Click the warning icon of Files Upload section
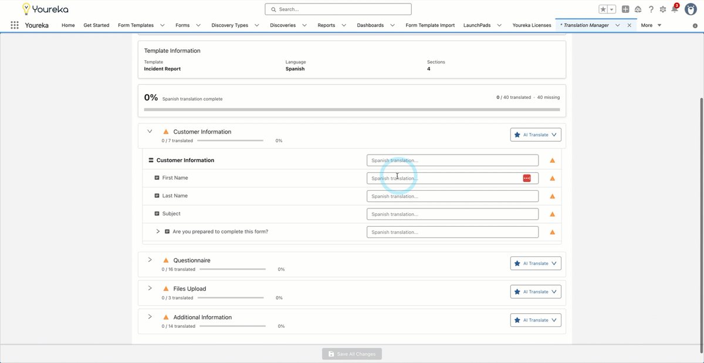Screen dimensions: 704x363 pos(166,289)
